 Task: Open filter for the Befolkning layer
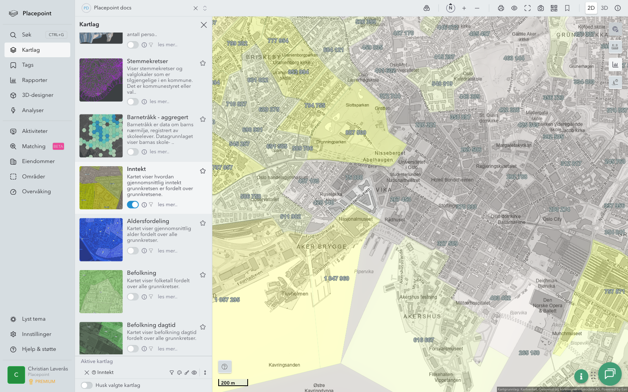[151, 297]
